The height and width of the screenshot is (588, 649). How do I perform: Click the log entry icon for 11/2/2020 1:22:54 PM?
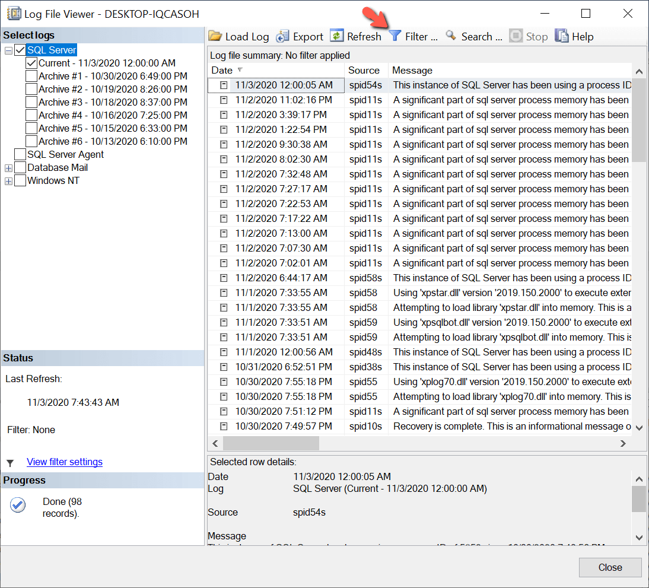pyautogui.click(x=224, y=129)
